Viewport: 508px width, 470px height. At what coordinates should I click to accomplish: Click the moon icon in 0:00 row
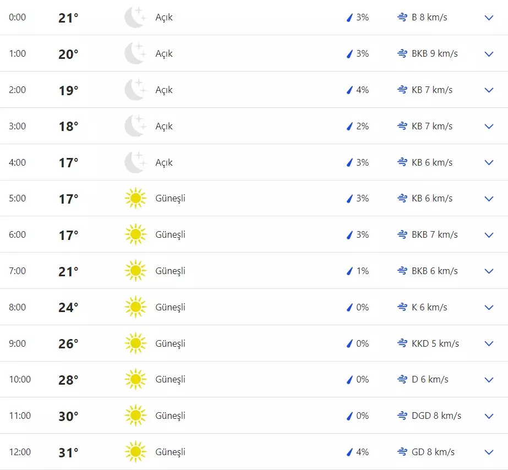pyautogui.click(x=135, y=18)
